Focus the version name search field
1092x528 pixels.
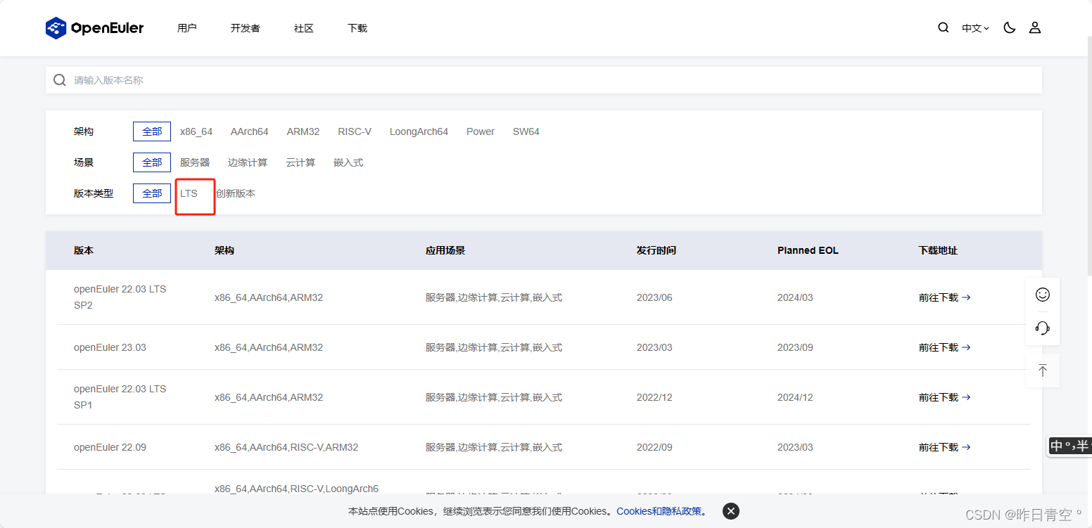click(544, 80)
